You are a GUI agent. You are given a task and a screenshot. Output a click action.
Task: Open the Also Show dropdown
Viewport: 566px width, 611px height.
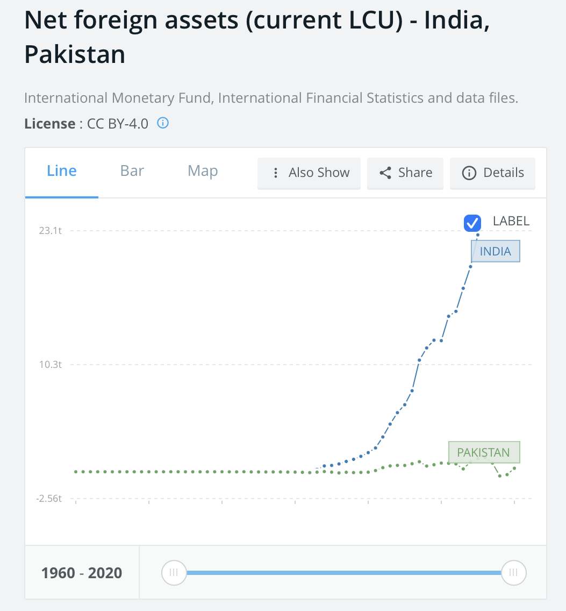pyautogui.click(x=309, y=173)
